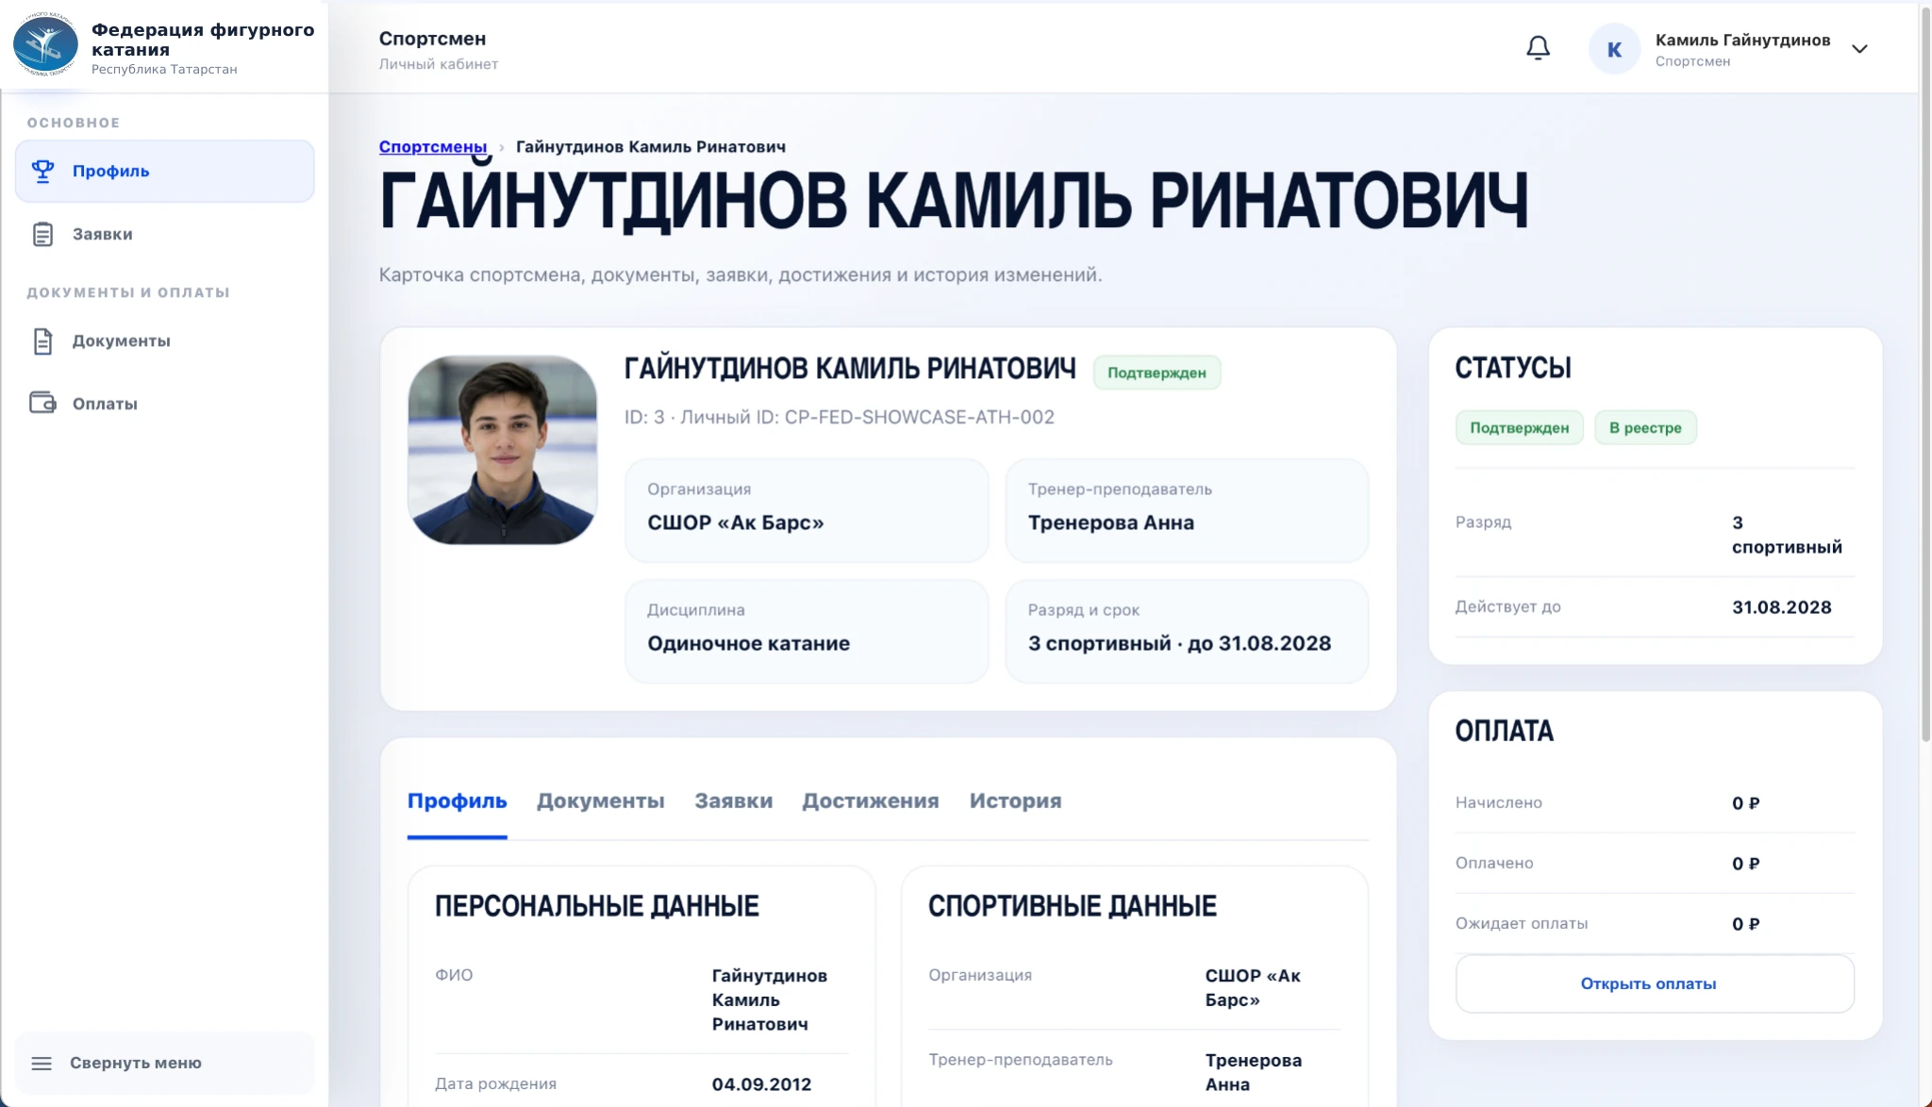This screenshot has height=1107, width=1932.
Task: Click the Организация card СШОР «Ак Барс»
Action: pyautogui.click(x=807, y=510)
